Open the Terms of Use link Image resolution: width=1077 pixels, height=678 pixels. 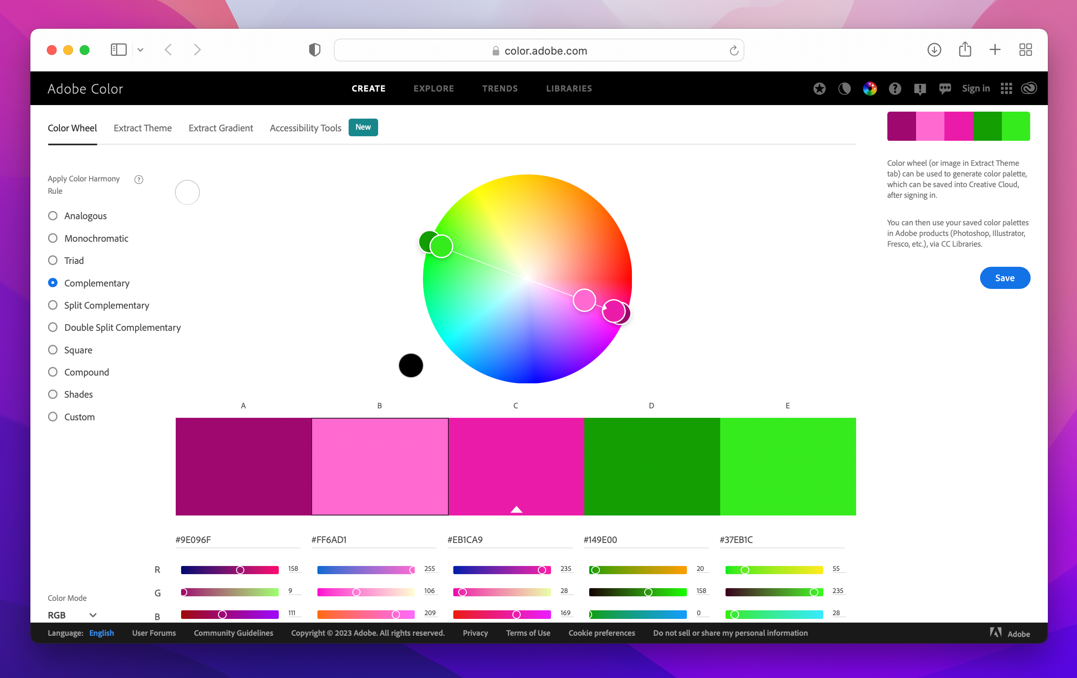(528, 632)
